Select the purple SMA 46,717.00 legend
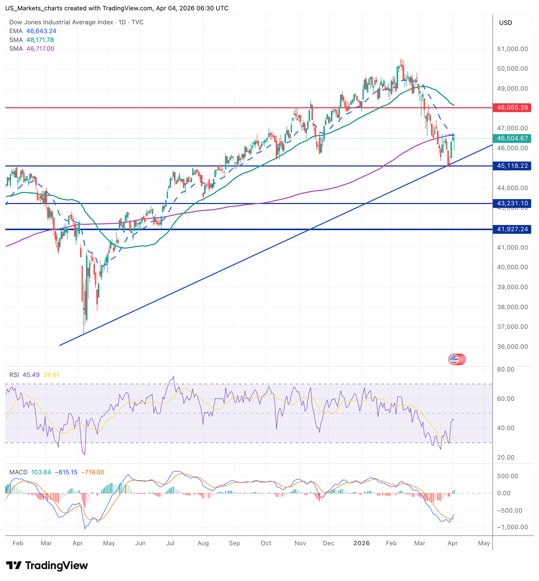The width and height of the screenshot is (539, 581). pyautogui.click(x=32, y=49)
